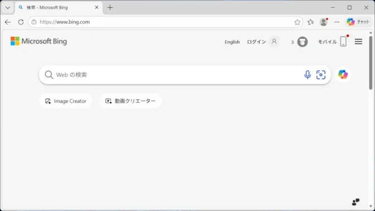Image resolution: width=375 pixels, height=211 pixels.
Task: Click the page vertical scrollbar thumb
Action: pyautogui.click(x=371, y=63)
